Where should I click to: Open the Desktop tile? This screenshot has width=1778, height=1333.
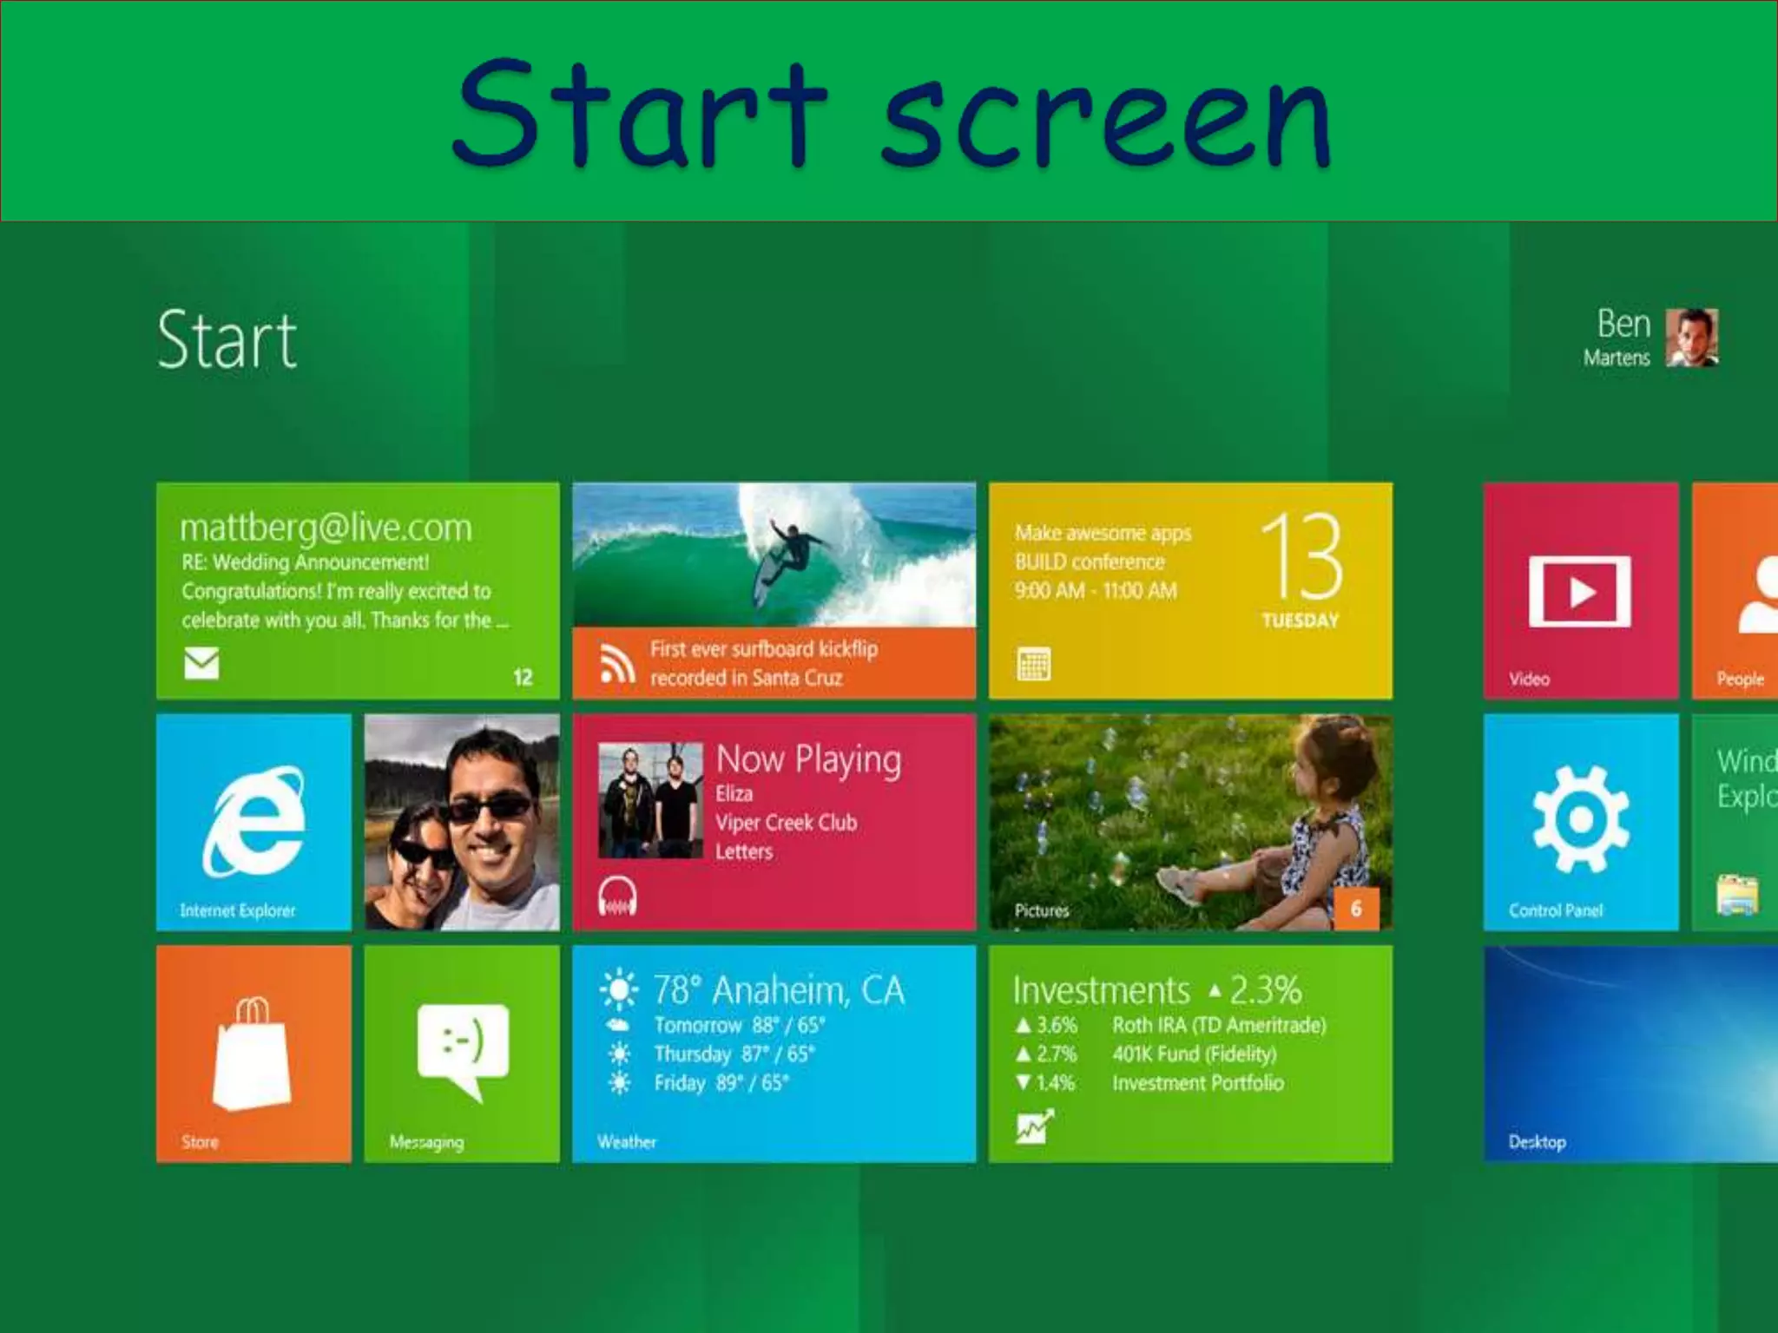(x=1630, y=1054)
